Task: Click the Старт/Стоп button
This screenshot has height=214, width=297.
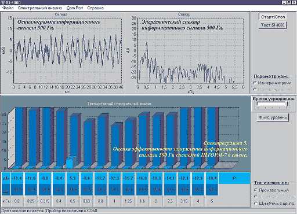Action: pyautogui.click(x=273, y=17)
